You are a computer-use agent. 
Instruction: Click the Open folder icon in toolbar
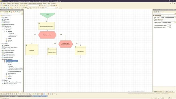coord(4,5)
